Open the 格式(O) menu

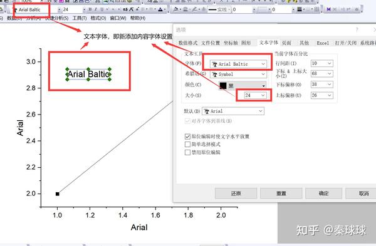tap(98, 18)
